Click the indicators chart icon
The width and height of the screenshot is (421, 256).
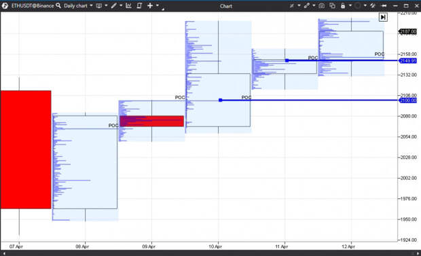click(128, 5)
